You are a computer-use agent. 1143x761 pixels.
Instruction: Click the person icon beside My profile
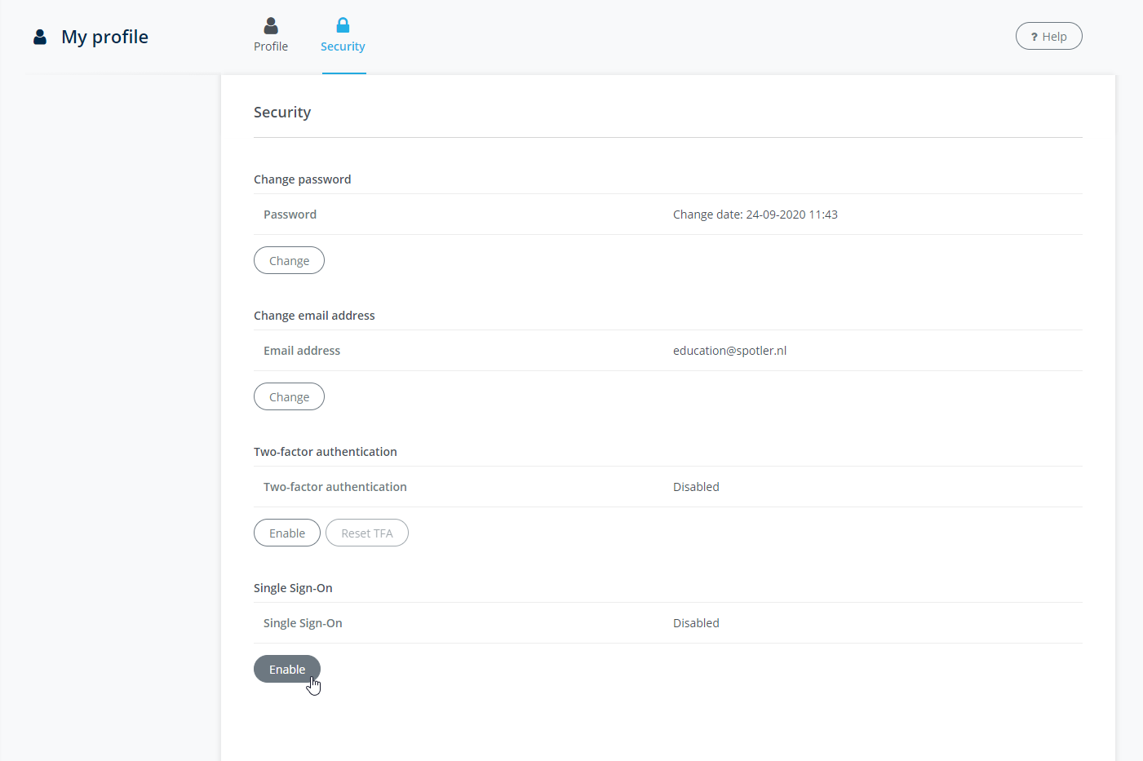click(39, 37)
